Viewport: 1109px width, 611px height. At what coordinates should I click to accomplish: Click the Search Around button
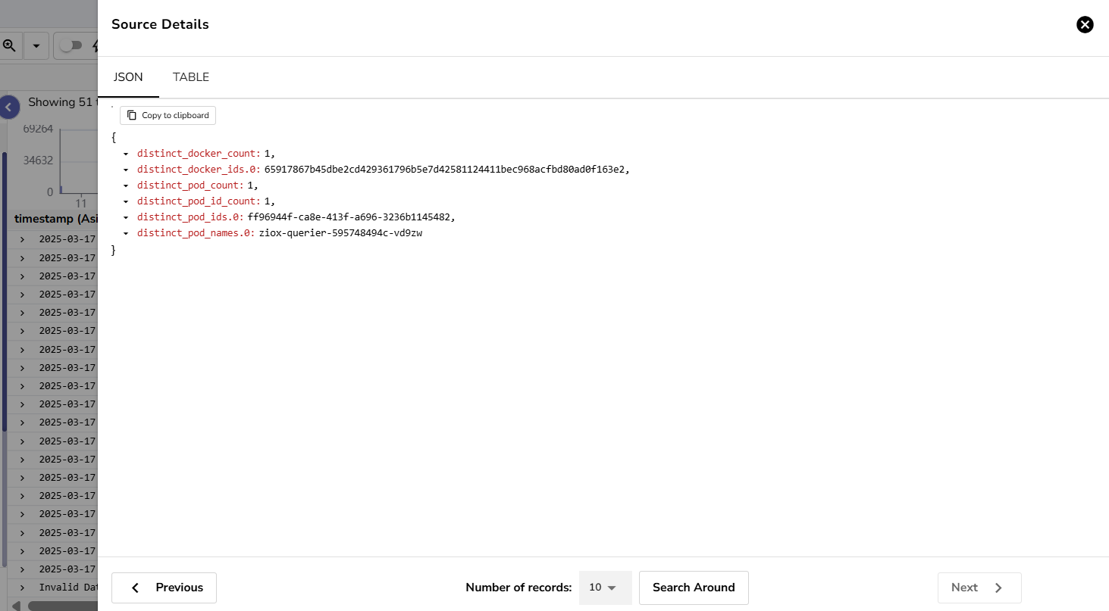point(693,588)
